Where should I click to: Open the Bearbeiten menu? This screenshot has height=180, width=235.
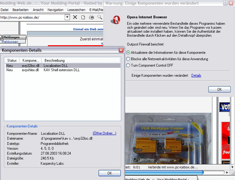[x=20, y=10]
